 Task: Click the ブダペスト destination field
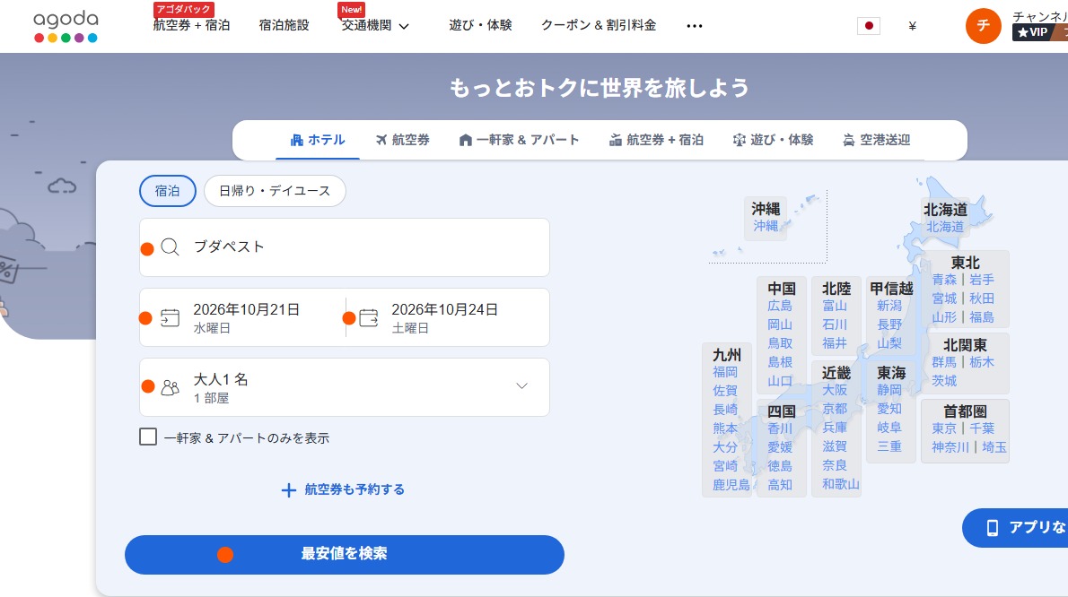(x=345, y=247)
